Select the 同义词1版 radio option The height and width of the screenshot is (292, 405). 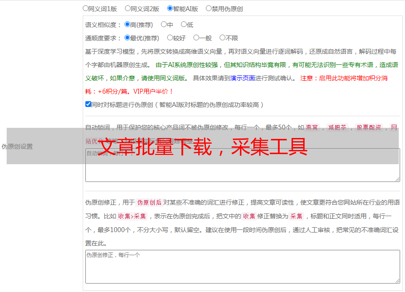[x=85, y=8]
